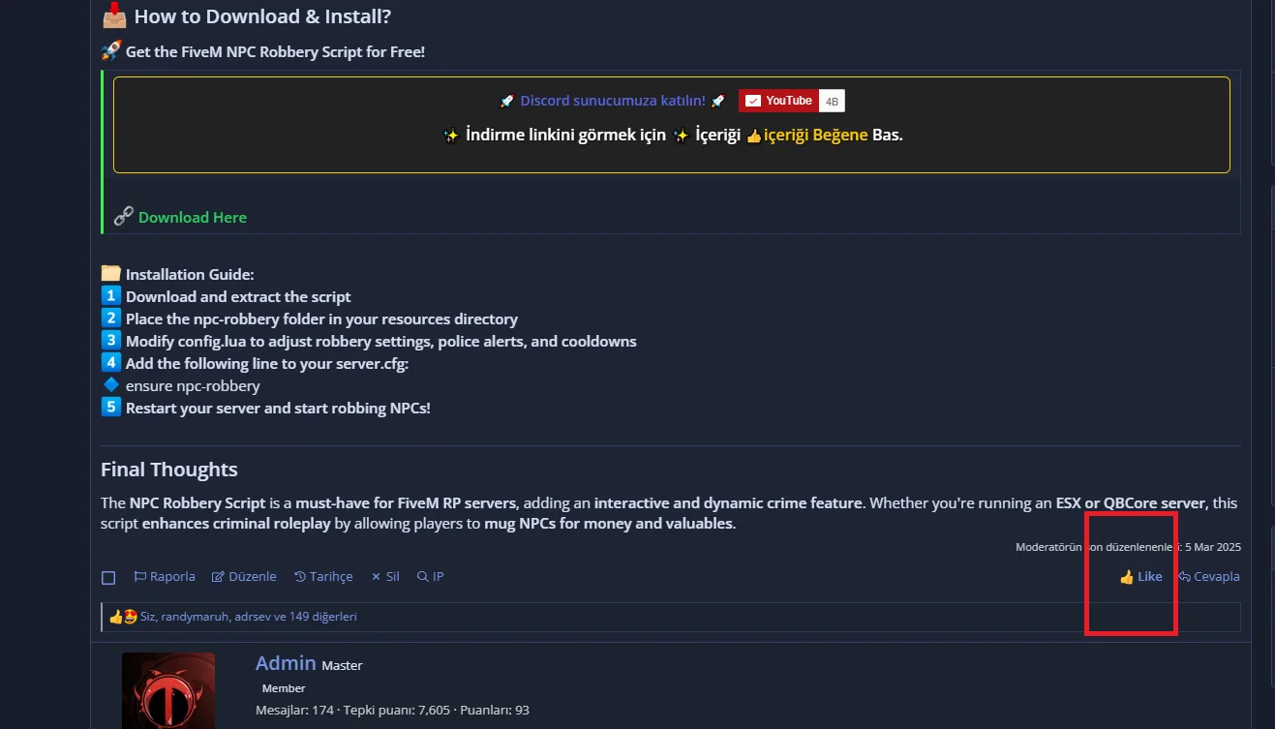1275x729 pixels.
Task: Open the Tarihçe history clock icon
Action: click(300, 576)
